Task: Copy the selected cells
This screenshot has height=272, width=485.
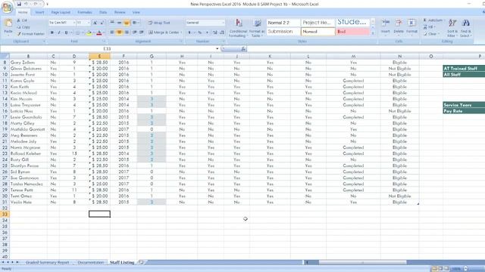Action: pos(23,27)
